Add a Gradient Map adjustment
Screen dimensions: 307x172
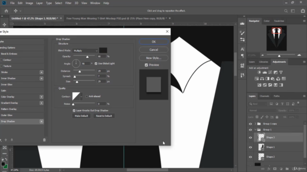281,85
